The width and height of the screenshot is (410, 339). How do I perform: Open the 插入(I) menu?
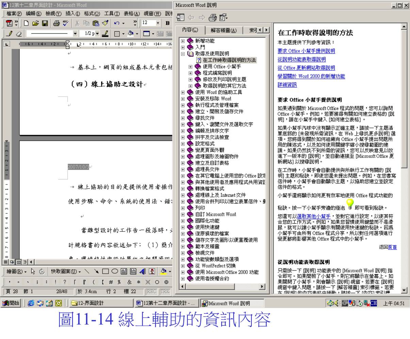tap(73, 13)
